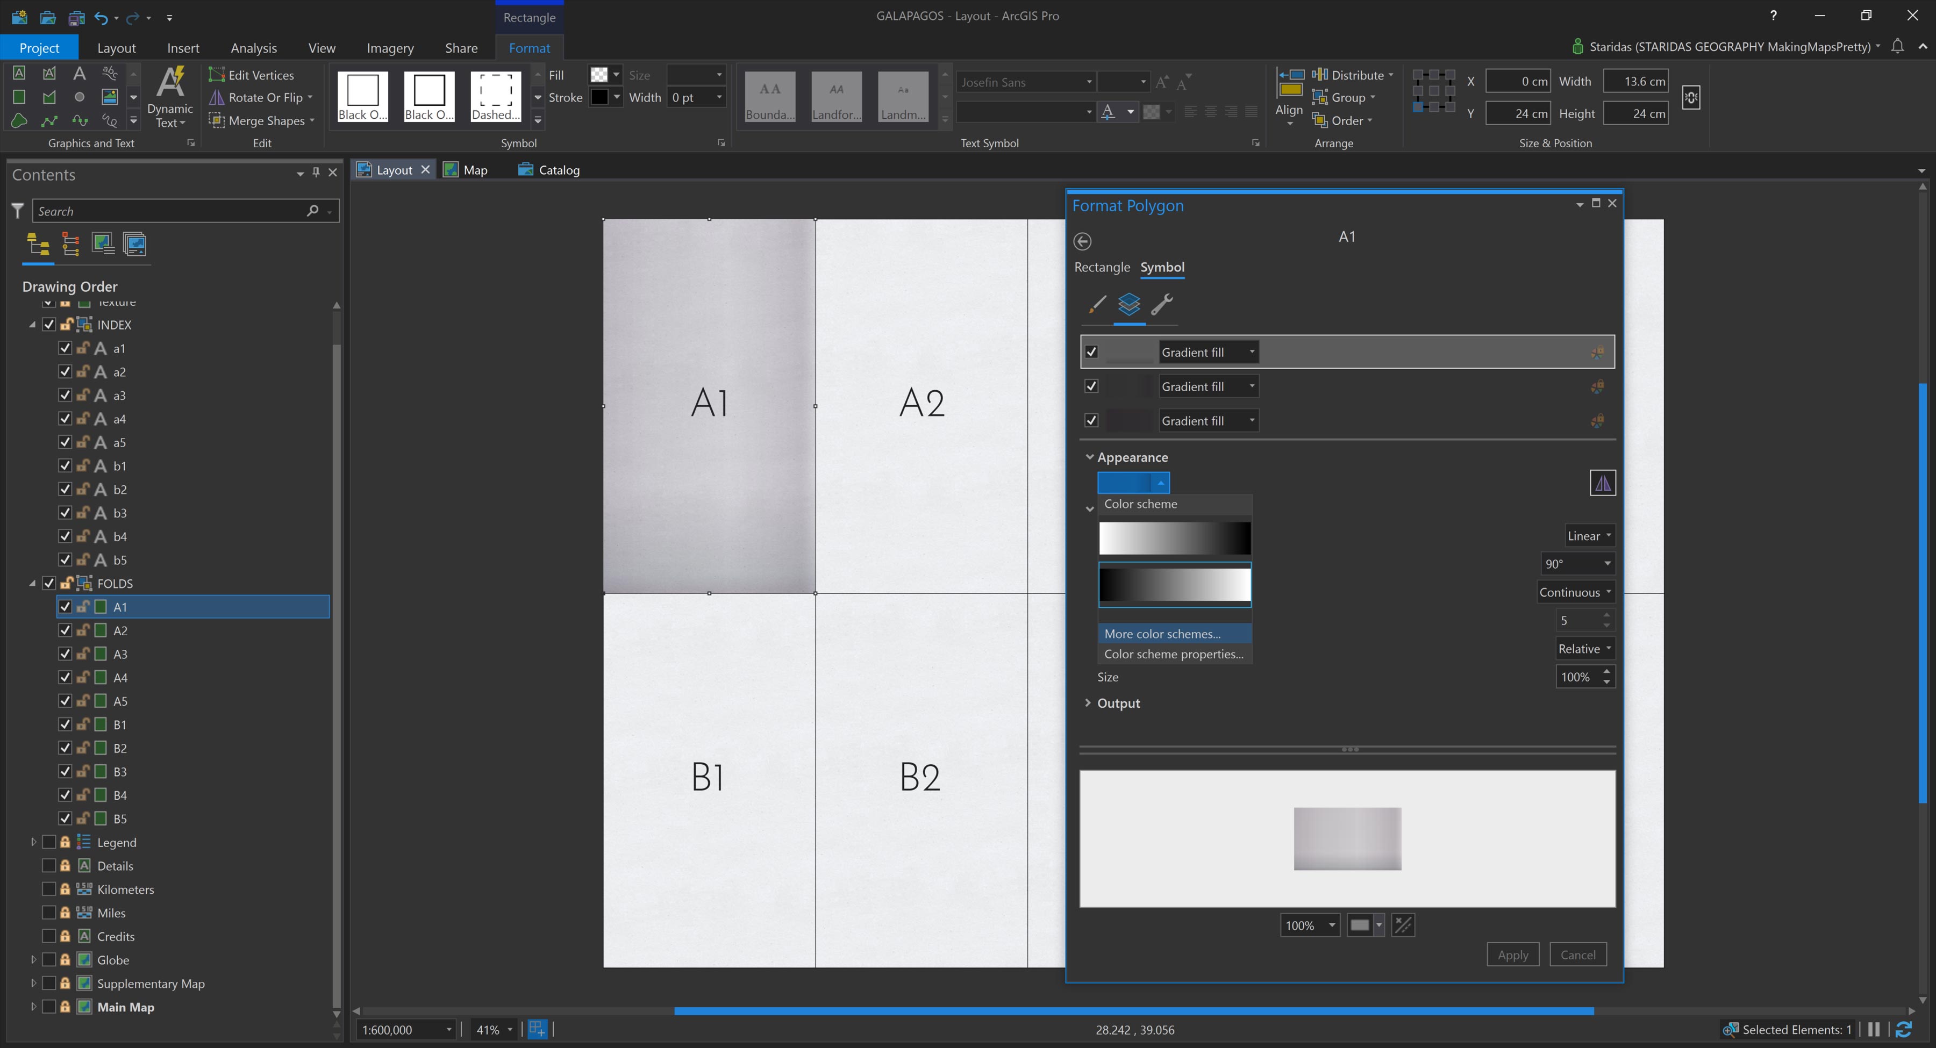The width and height of the screenshot is (1936, 1048).
Task: Click the back arrow in Format Polygon pane
Action: point(1083,241)
